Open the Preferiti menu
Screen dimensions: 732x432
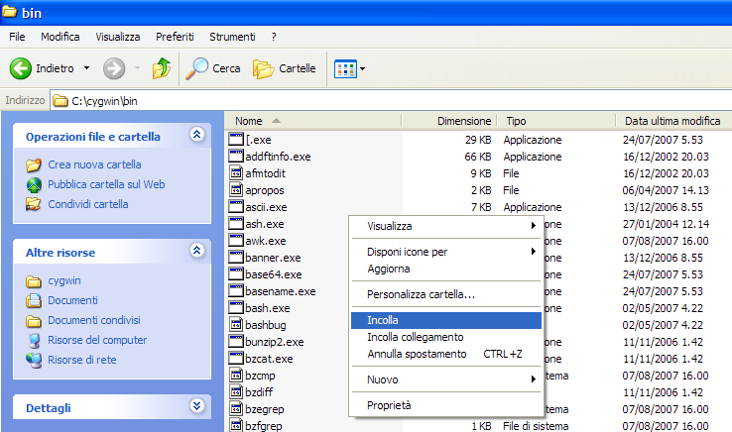(175, 37)
